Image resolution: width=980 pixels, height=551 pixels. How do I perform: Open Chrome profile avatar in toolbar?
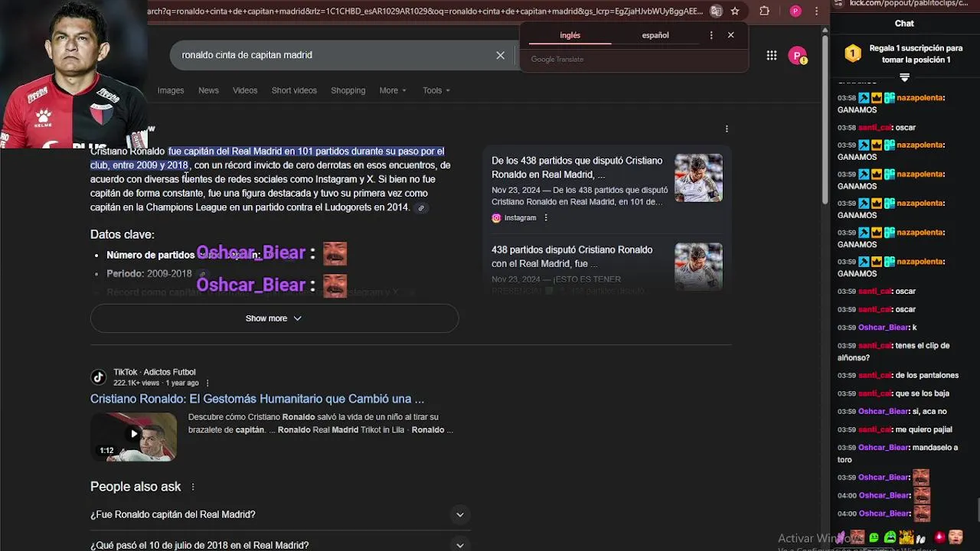pyautogui.click(x=795, y=11)
